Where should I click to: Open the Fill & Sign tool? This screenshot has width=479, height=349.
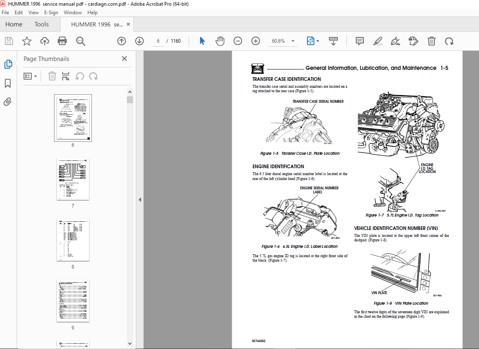click(395, 41)
